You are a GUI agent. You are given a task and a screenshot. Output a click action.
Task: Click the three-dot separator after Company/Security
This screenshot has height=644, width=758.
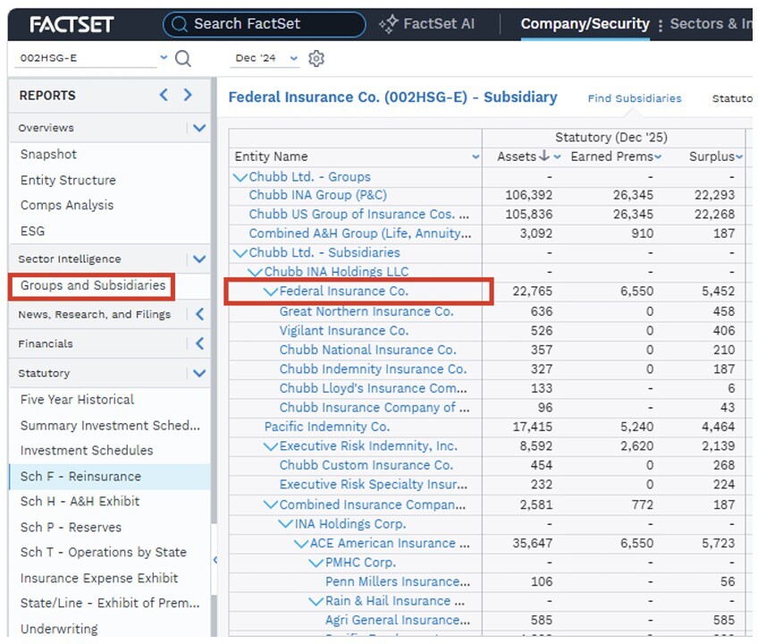pos(660,25)
